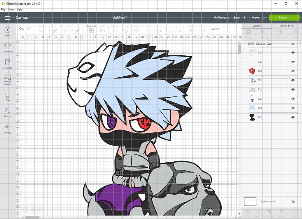The image size is (302, 219).
Task: Click the lock aspect ratio icon in Size
Action: click(165, 28)
